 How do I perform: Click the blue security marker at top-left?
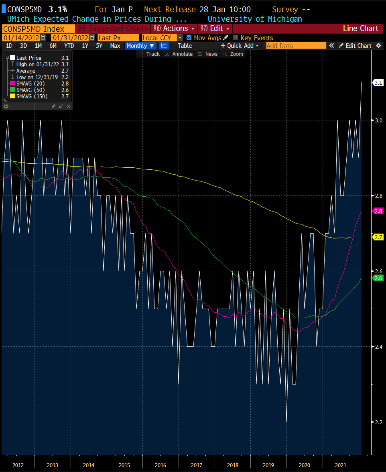coord(4,9)
